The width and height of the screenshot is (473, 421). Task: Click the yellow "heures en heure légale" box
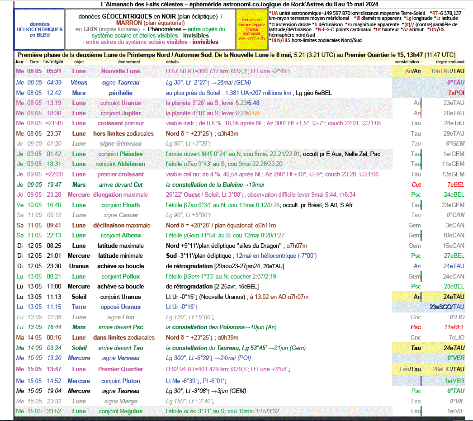click(x=252, y=29)
